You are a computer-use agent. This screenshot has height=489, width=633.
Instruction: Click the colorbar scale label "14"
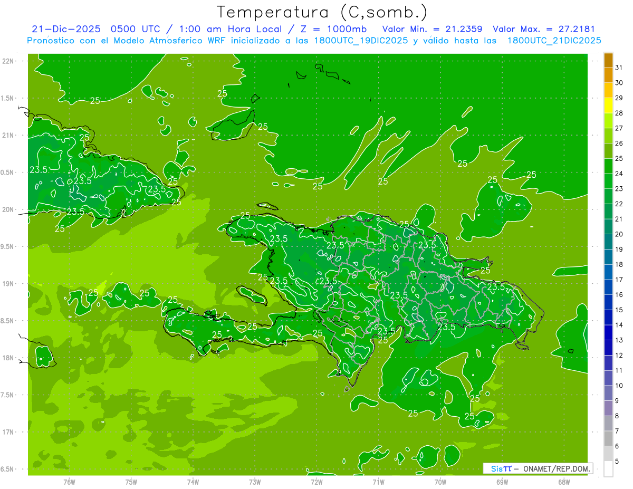[619, 325]
